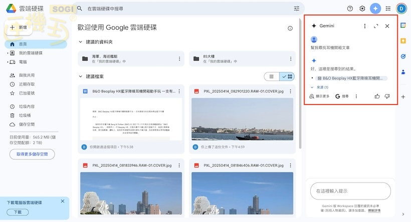Give thumbs up to Gemini response
The image size is (411, 222).
(x=377, y=96)
